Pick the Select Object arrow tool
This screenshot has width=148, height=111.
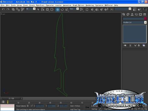point(38,9)
